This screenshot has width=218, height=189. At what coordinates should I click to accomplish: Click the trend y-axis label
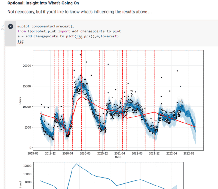[20, 185]
